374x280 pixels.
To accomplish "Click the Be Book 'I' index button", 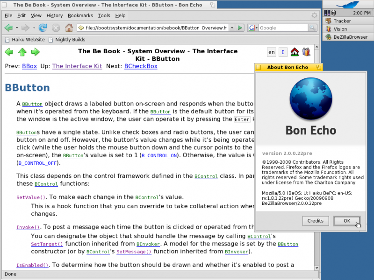I will pos(283,52).
